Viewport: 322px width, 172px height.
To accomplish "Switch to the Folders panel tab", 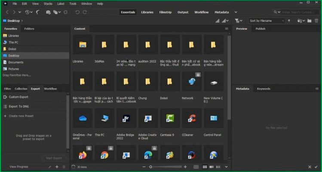I will pos(29,29).
